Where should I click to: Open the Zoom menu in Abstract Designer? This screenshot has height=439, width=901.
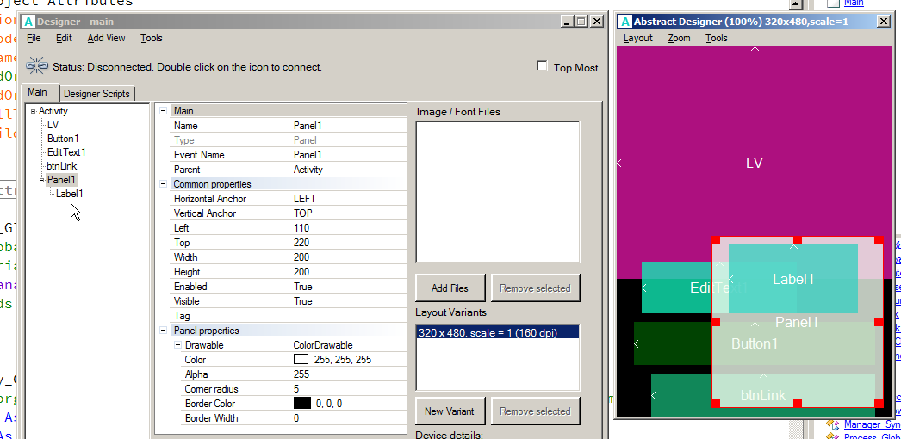coord(680,38)
